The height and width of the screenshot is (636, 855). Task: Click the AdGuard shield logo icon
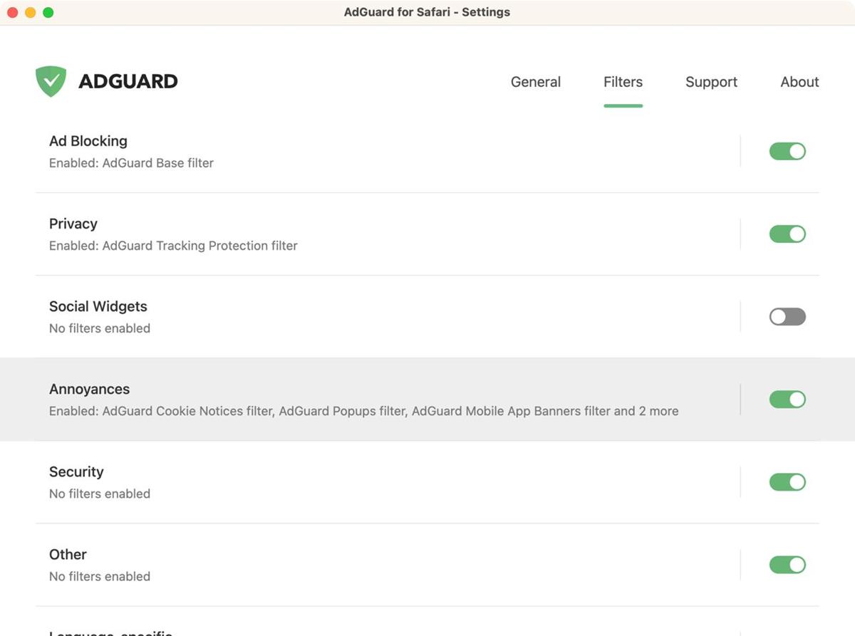point(50,80)
